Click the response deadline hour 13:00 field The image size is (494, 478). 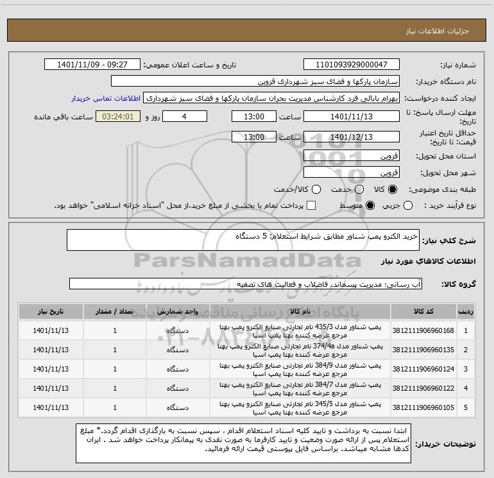[254, 116]
